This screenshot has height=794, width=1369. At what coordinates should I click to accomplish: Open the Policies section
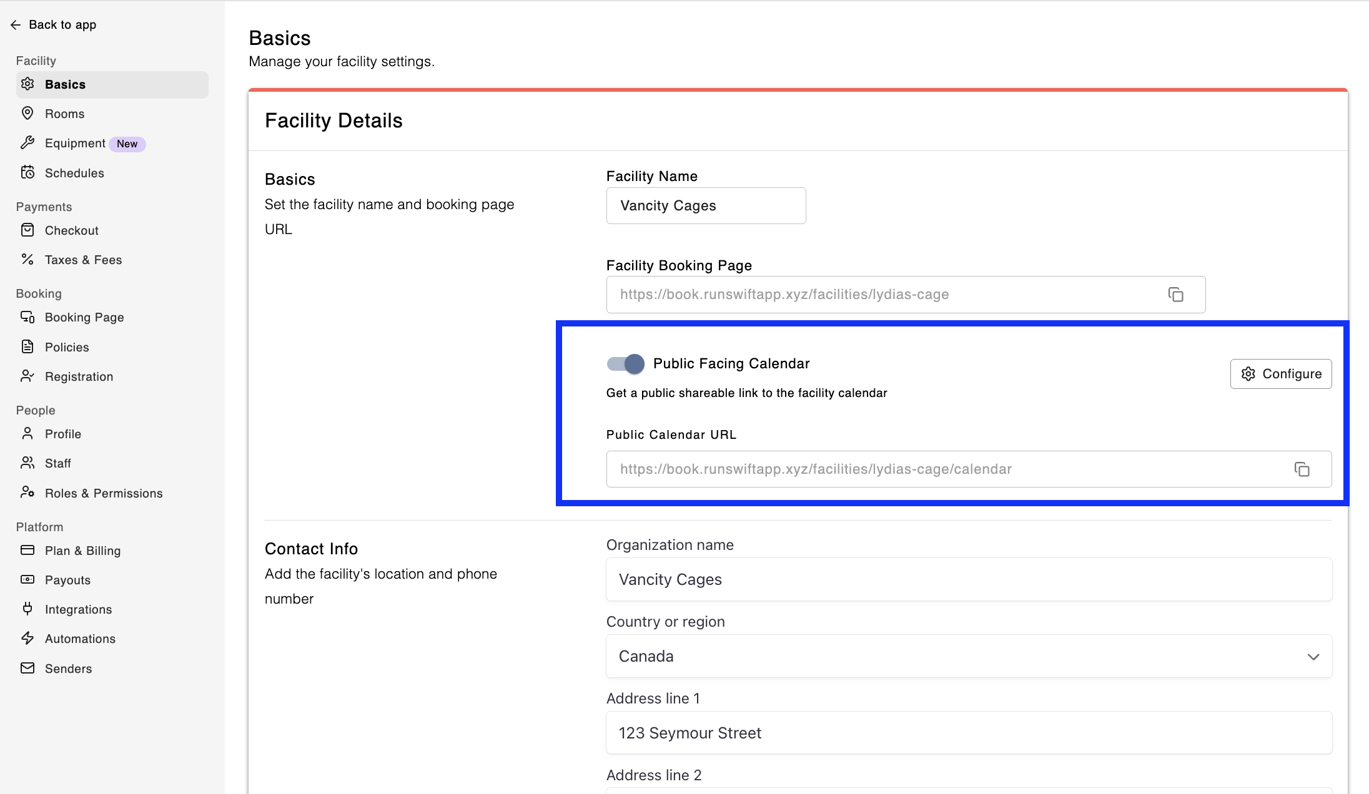click(66, 347)
